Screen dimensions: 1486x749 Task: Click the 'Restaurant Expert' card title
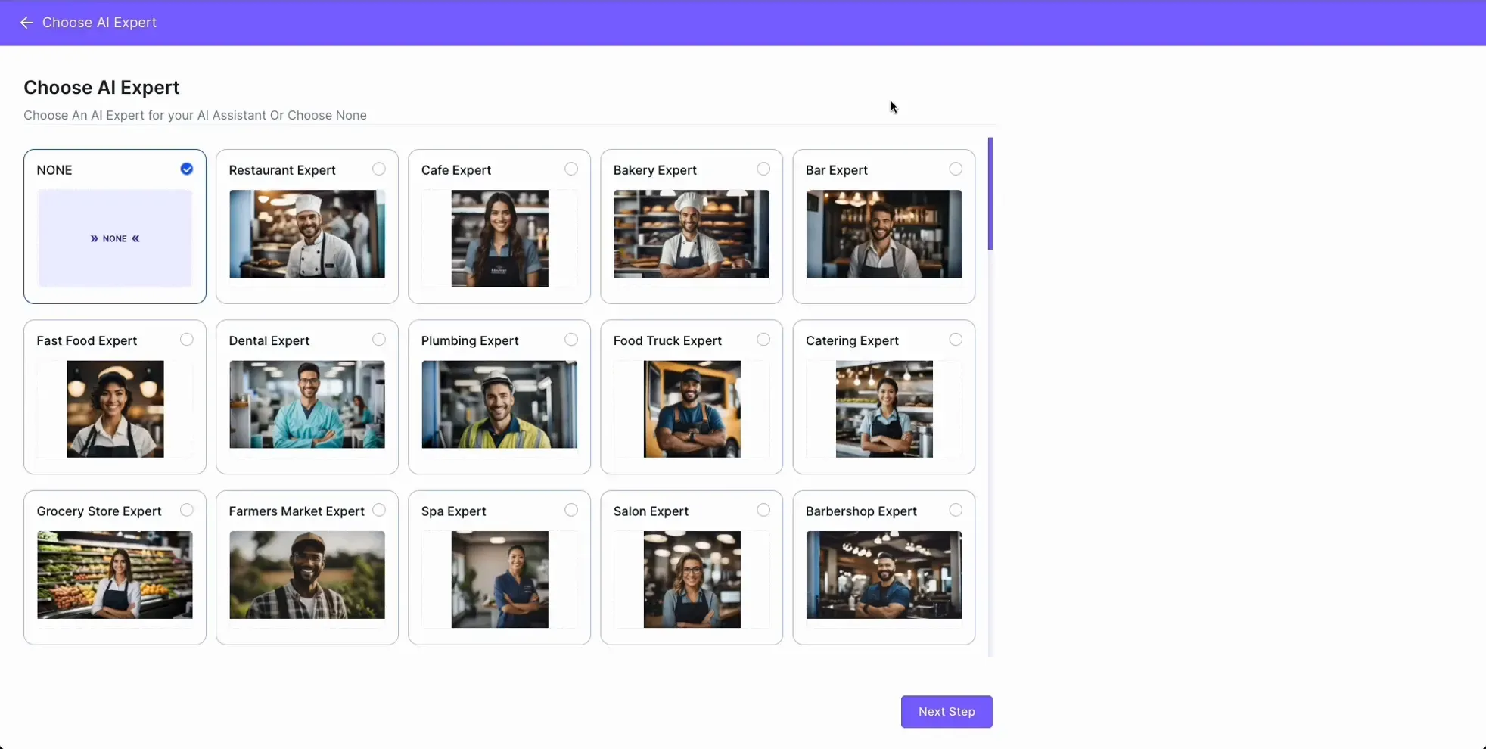[282, 170]
